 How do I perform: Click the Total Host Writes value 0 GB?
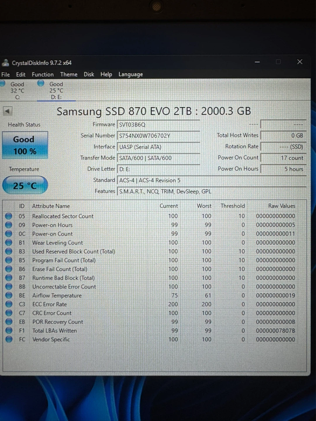click(x=283, y=135)
